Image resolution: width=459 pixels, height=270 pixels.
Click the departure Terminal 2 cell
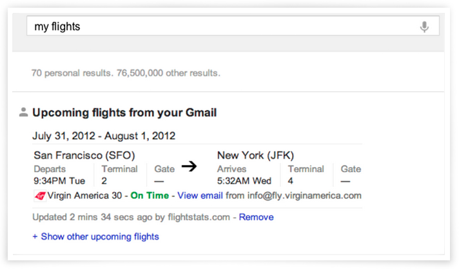(119, 175)
